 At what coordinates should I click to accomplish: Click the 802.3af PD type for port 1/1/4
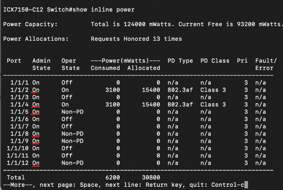coord(180,105)
